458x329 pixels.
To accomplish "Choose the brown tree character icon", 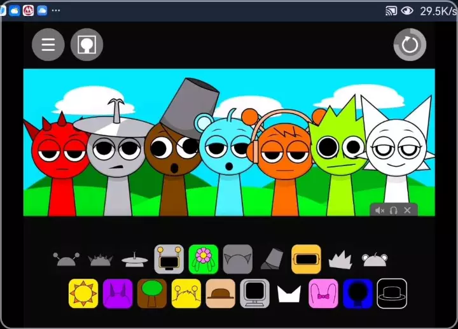I will pos(152,293).
